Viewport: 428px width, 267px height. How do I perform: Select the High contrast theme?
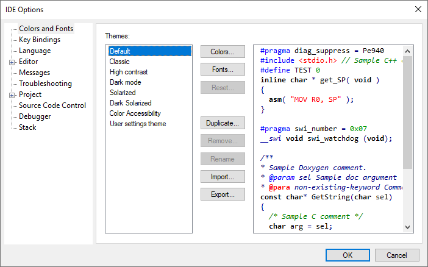click(x=128, y=72)
